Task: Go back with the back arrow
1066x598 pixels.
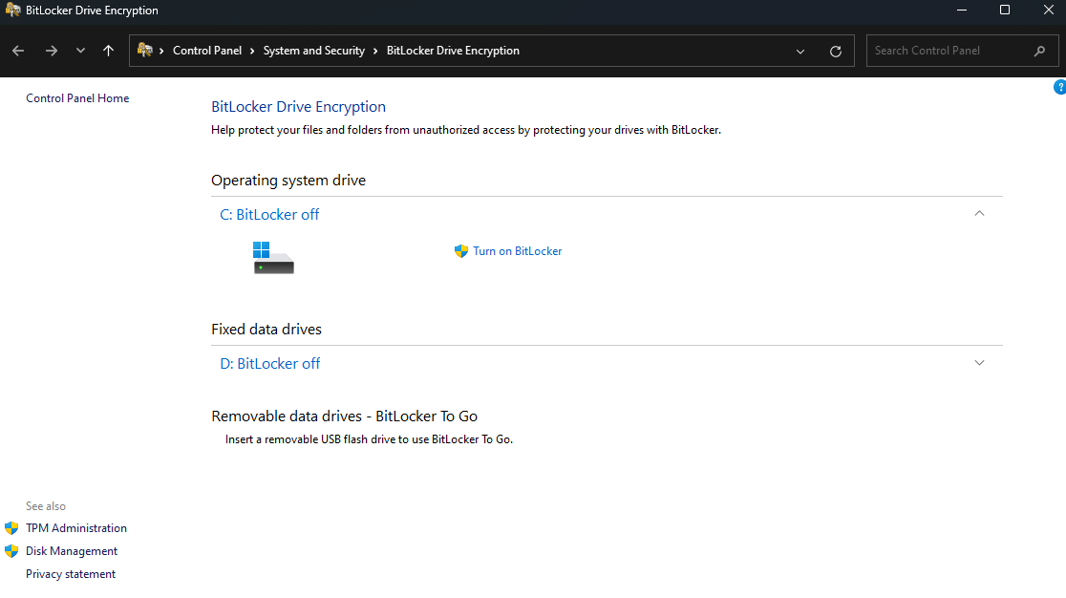Action: (18, 51)
